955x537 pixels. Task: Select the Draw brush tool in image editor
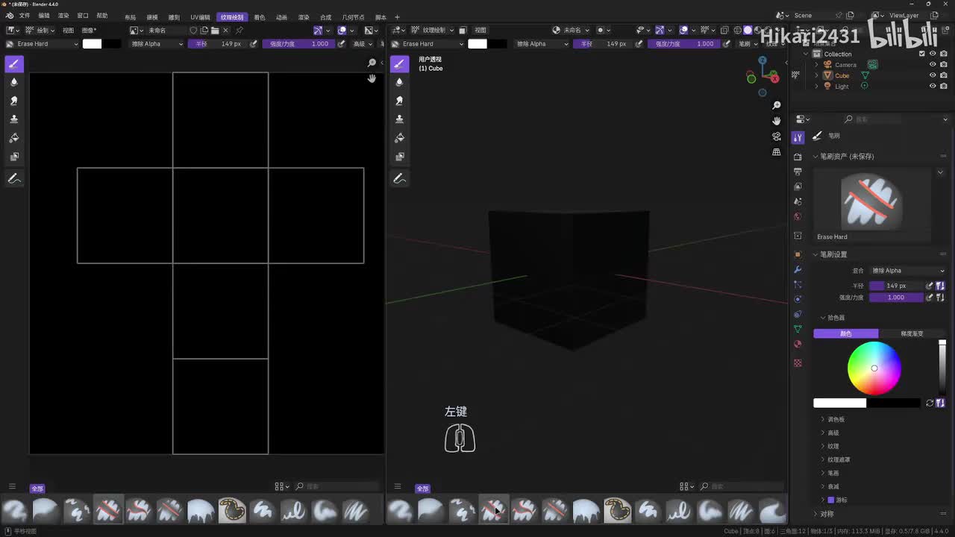(13, 64)
